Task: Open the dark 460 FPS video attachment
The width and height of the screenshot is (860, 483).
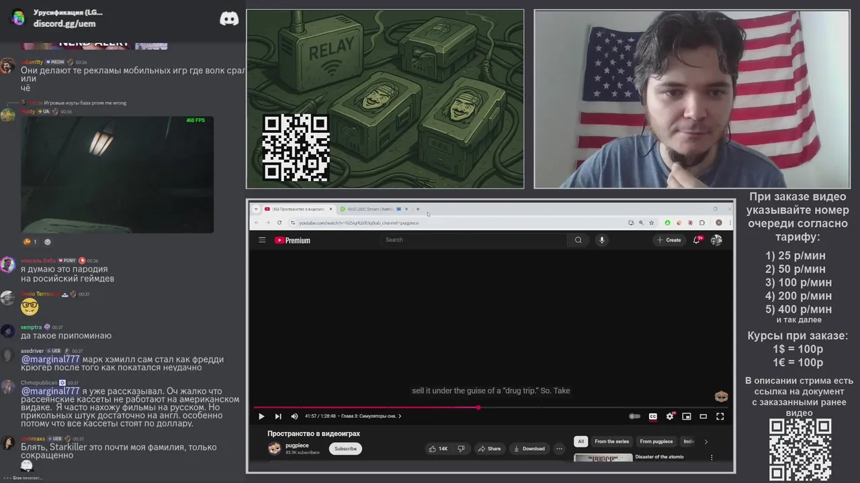Action: click(x=117, y=175)
